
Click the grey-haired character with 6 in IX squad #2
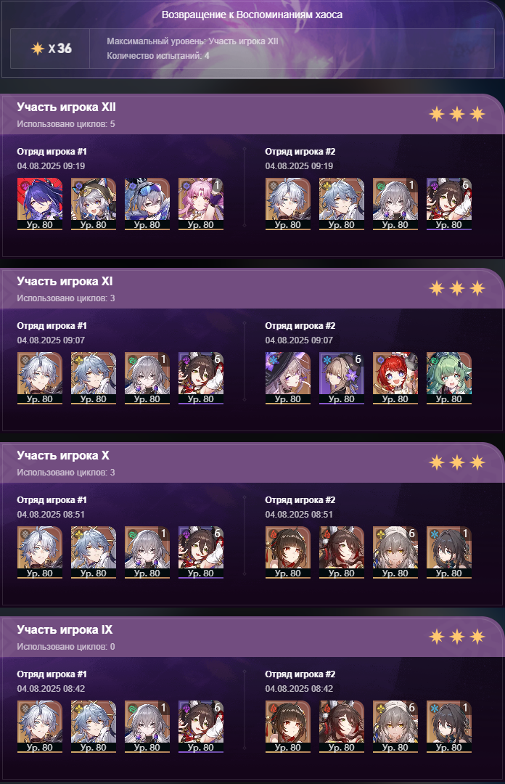[395, 727]
